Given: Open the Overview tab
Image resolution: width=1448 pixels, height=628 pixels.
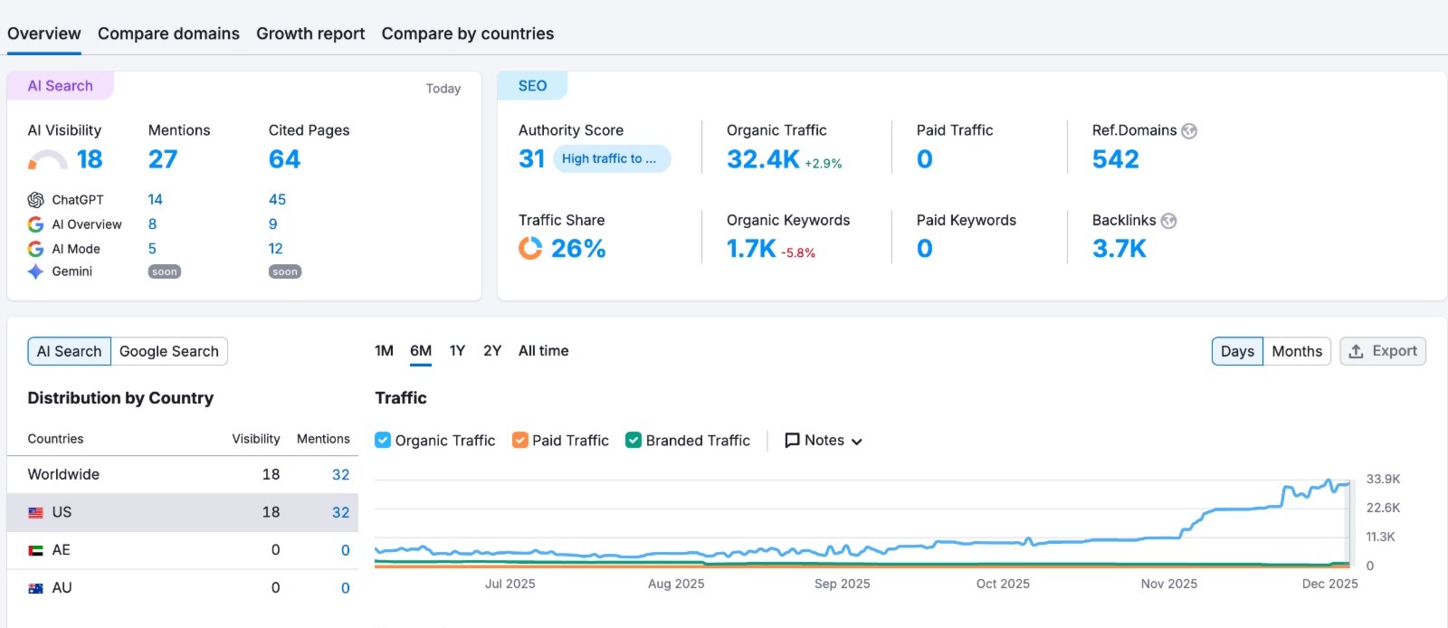Looking at the screenshot, I should coord(44,33).
